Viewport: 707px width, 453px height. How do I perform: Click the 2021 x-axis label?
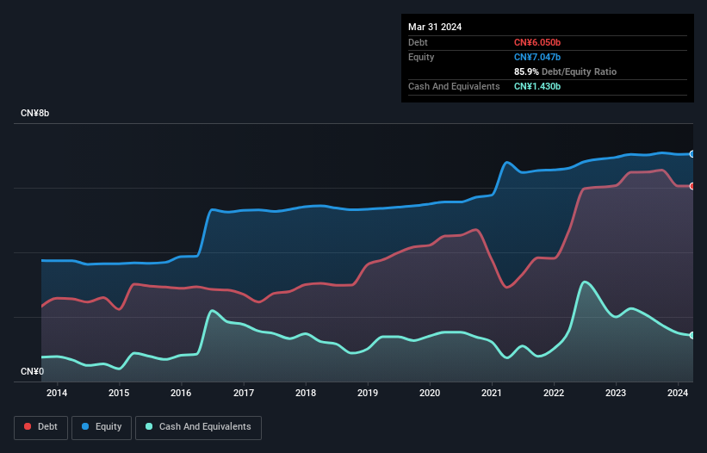coord(492,393)
